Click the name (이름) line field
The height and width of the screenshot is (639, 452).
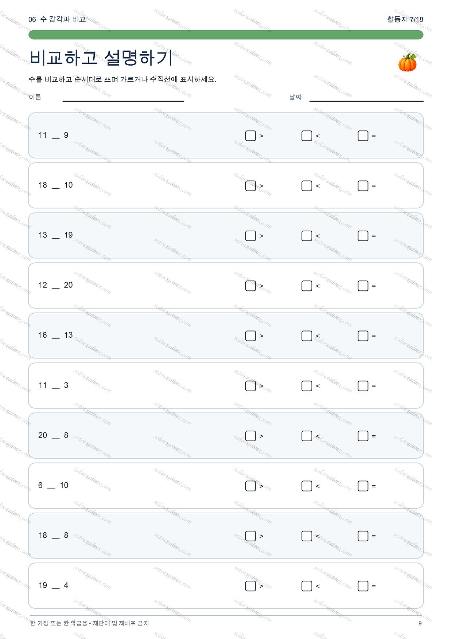coord(123,97)
